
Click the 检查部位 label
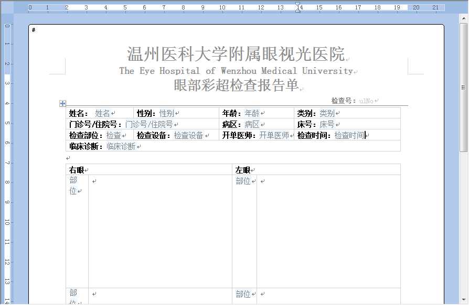tap(86, 135)
